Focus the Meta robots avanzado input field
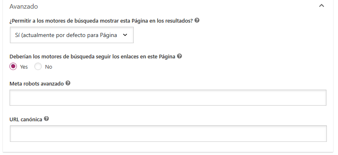The height and width of the screenshot is (155, 338). tap(168, 98)
